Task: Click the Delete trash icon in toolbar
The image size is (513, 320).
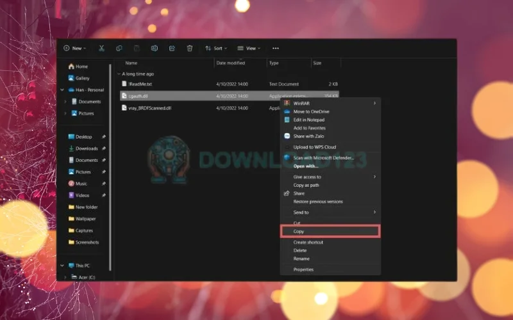Action: [189, 49]
